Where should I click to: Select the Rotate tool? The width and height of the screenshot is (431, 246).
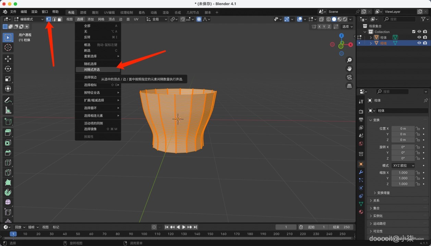point(8,69)
